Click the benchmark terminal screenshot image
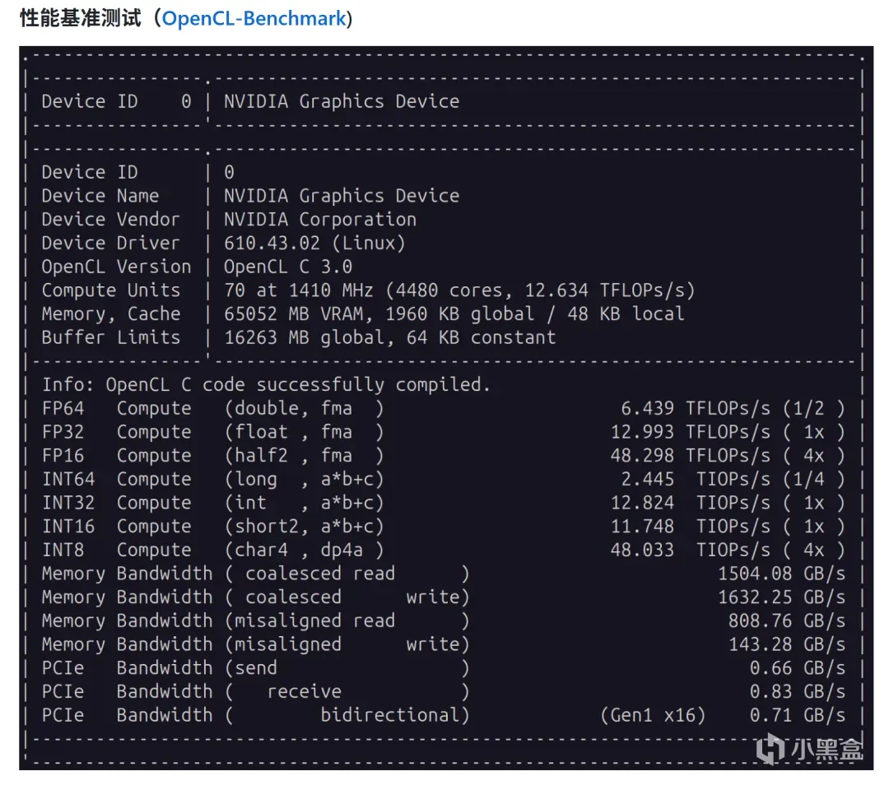This screenshot has height=785, width=889. 446,408
